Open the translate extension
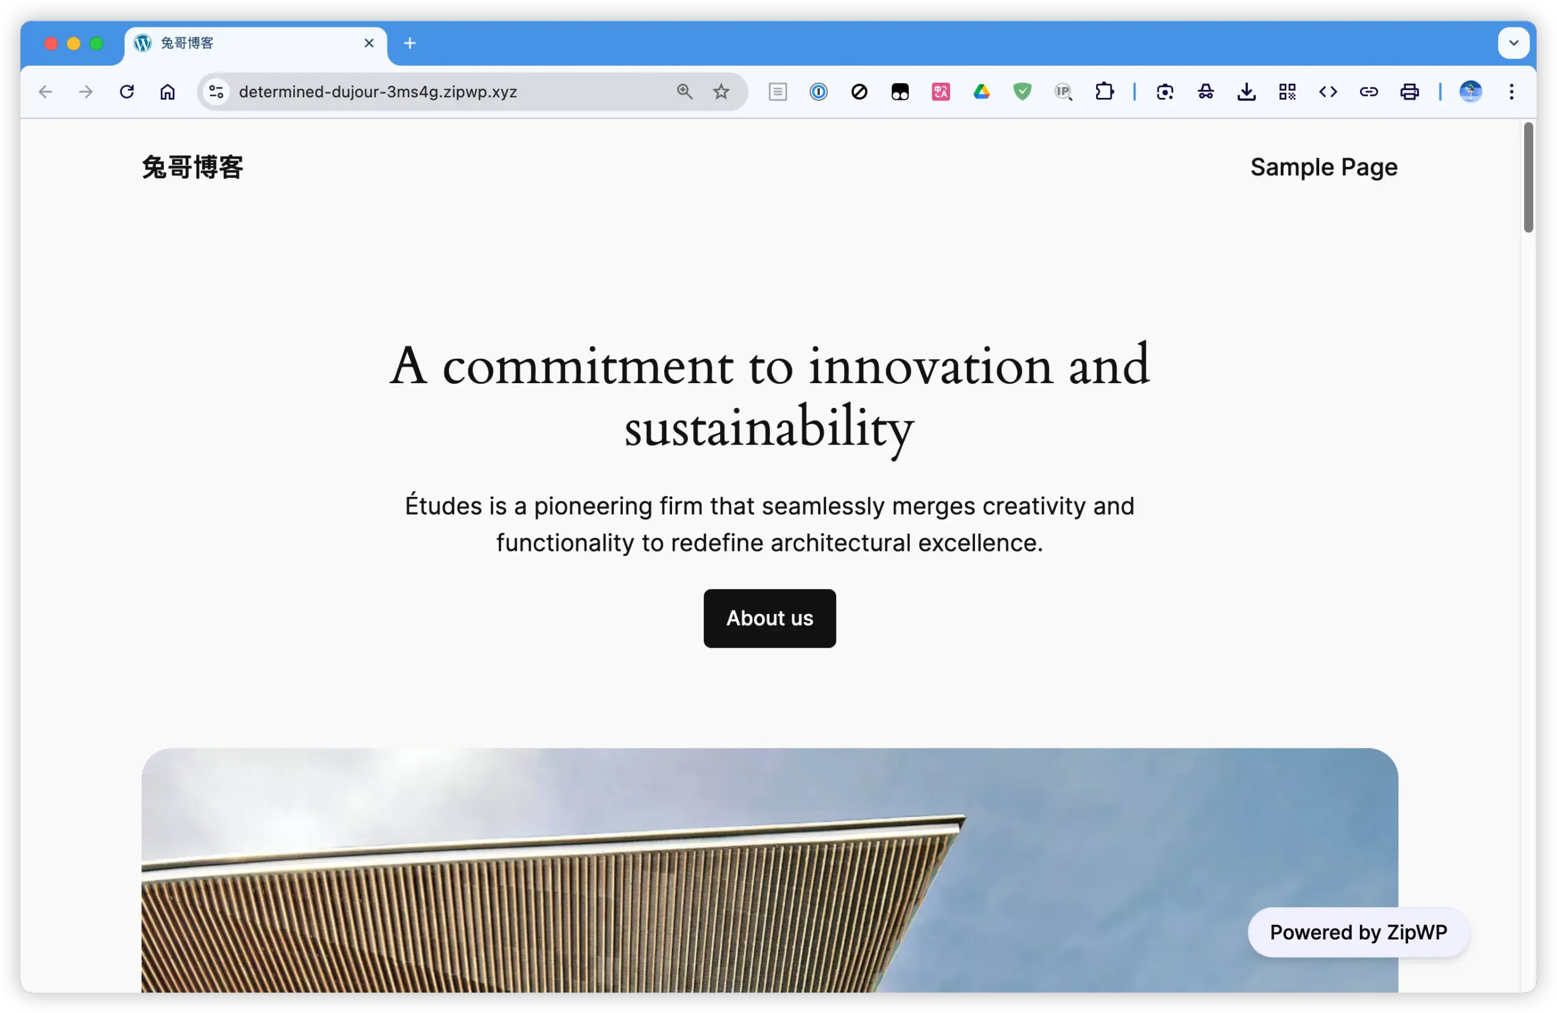Image resolution: width=1557 pixels, height=1013 pixels. (941, 92)
